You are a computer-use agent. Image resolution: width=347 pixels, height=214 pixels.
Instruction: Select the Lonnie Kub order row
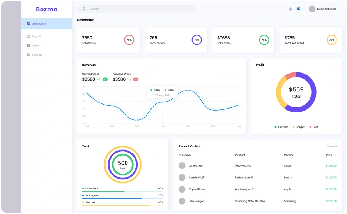[257, 166]
